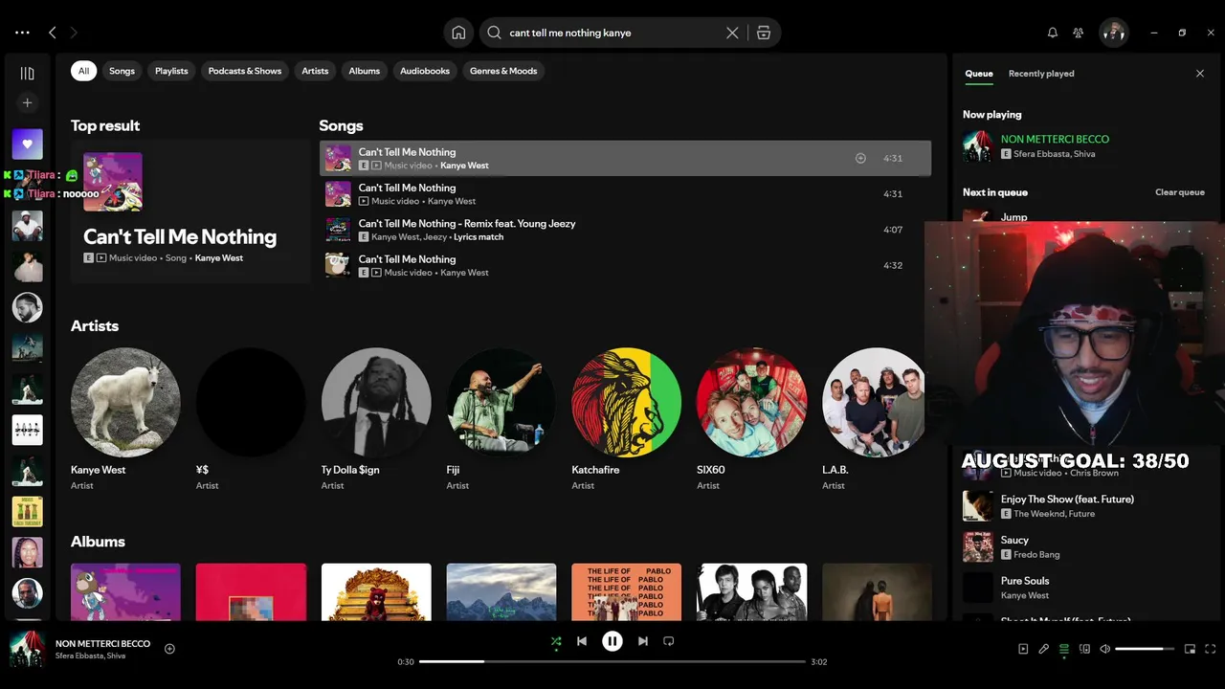
Task: Seek in the song progress bar
Action: (x=612, y=661)
